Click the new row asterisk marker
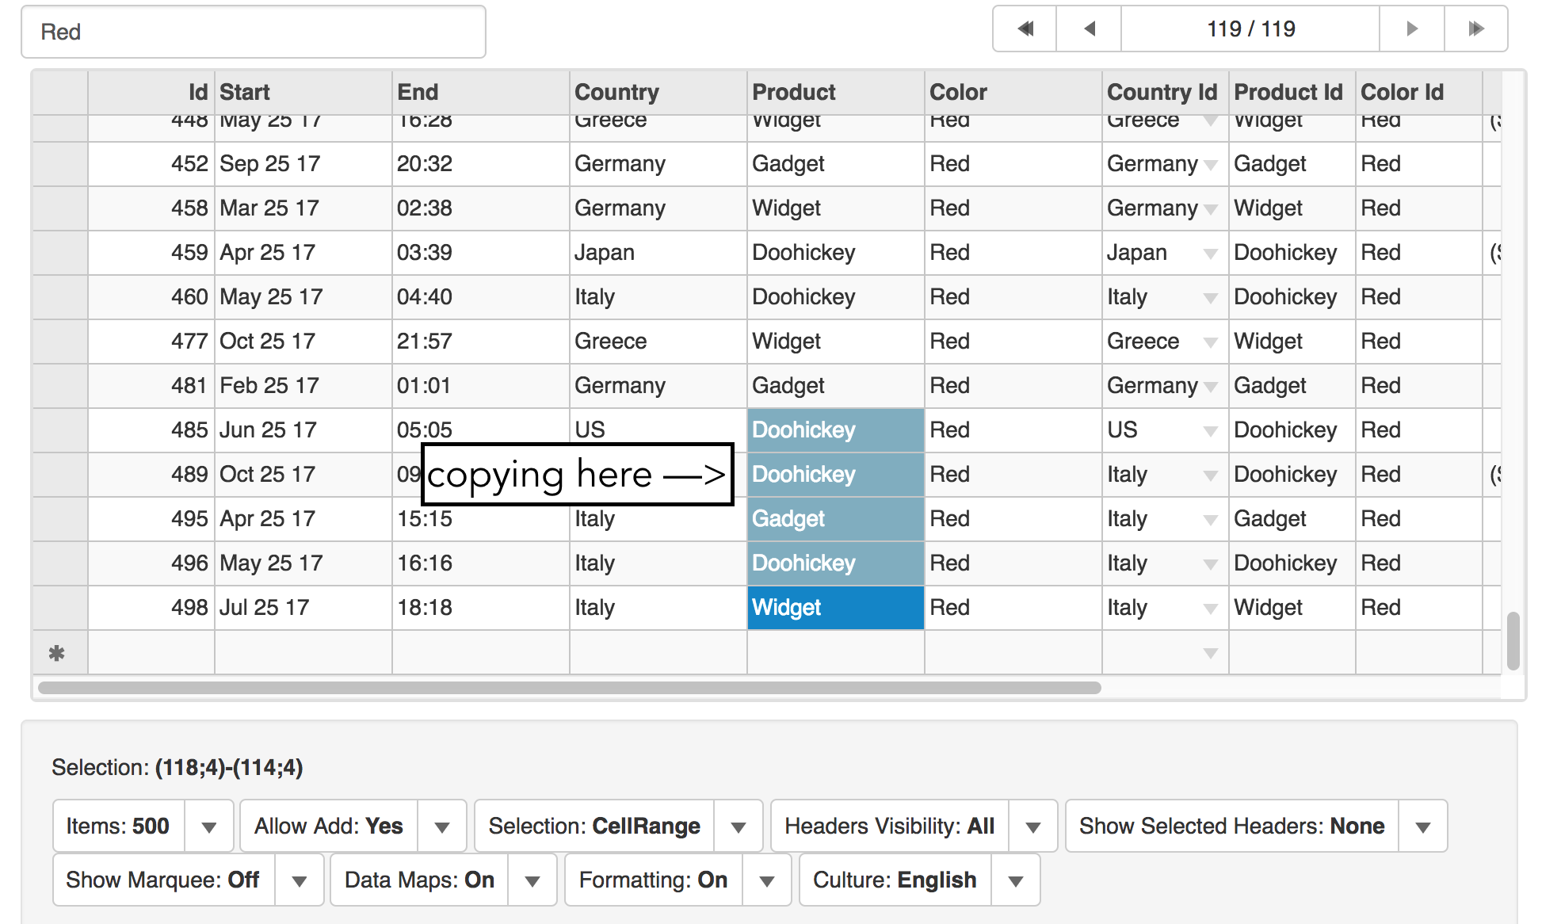 tap(57, 654)
